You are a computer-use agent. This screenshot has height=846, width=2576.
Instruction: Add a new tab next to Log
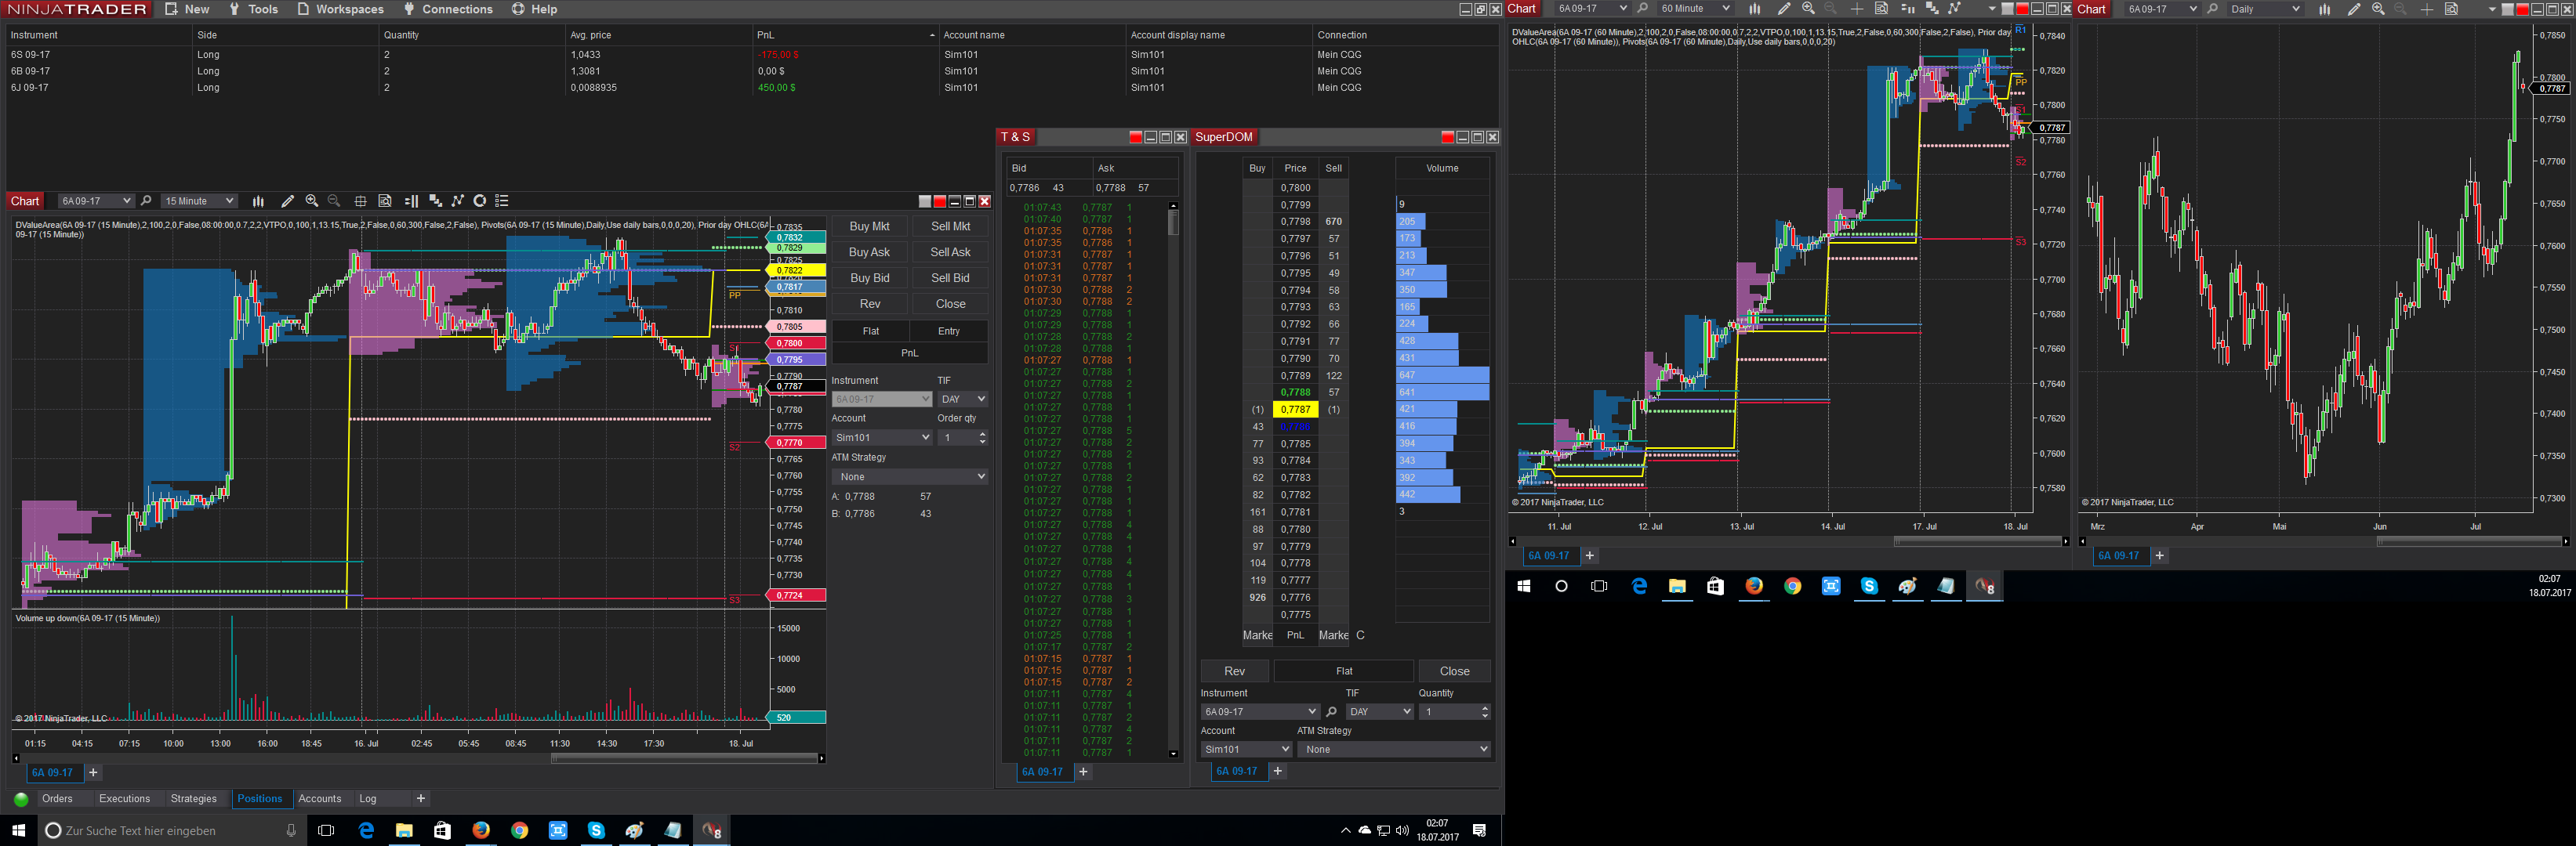click(421, 799)
